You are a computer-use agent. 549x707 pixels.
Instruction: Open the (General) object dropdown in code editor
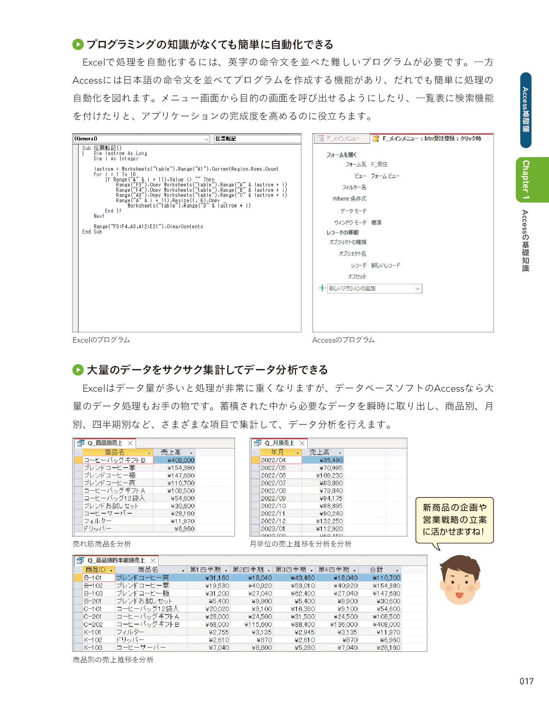pyautogui.click(x=206, y=139)
